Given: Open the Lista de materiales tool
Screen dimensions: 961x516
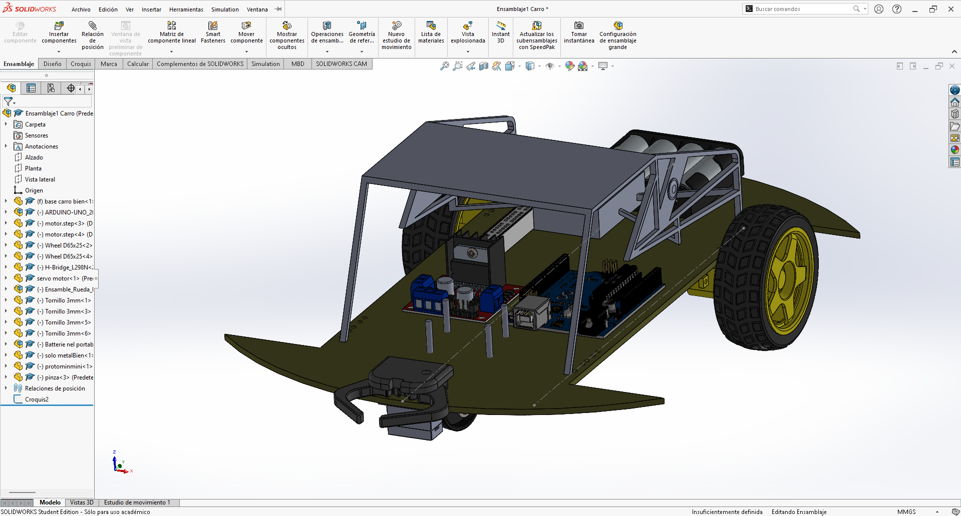Looking at the screenshot, I should (x=431, y=33).
